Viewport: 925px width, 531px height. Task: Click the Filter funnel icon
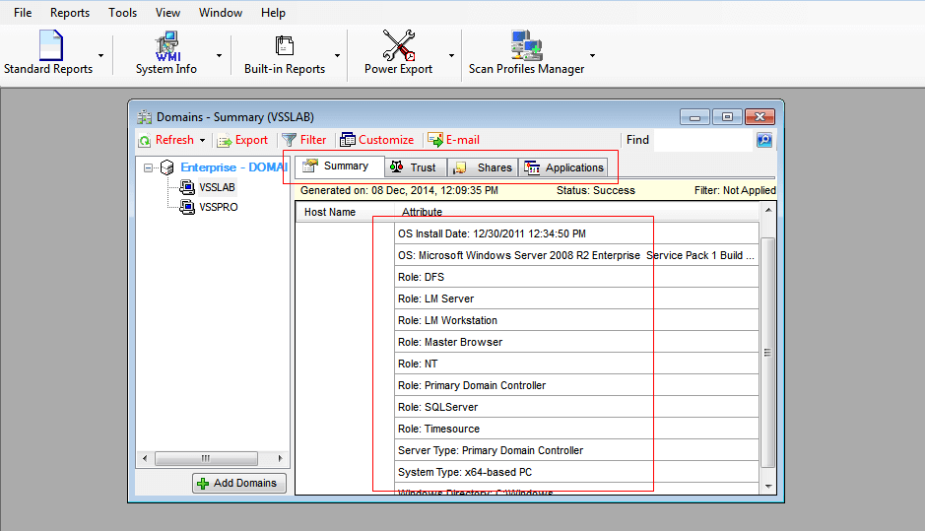289,140
